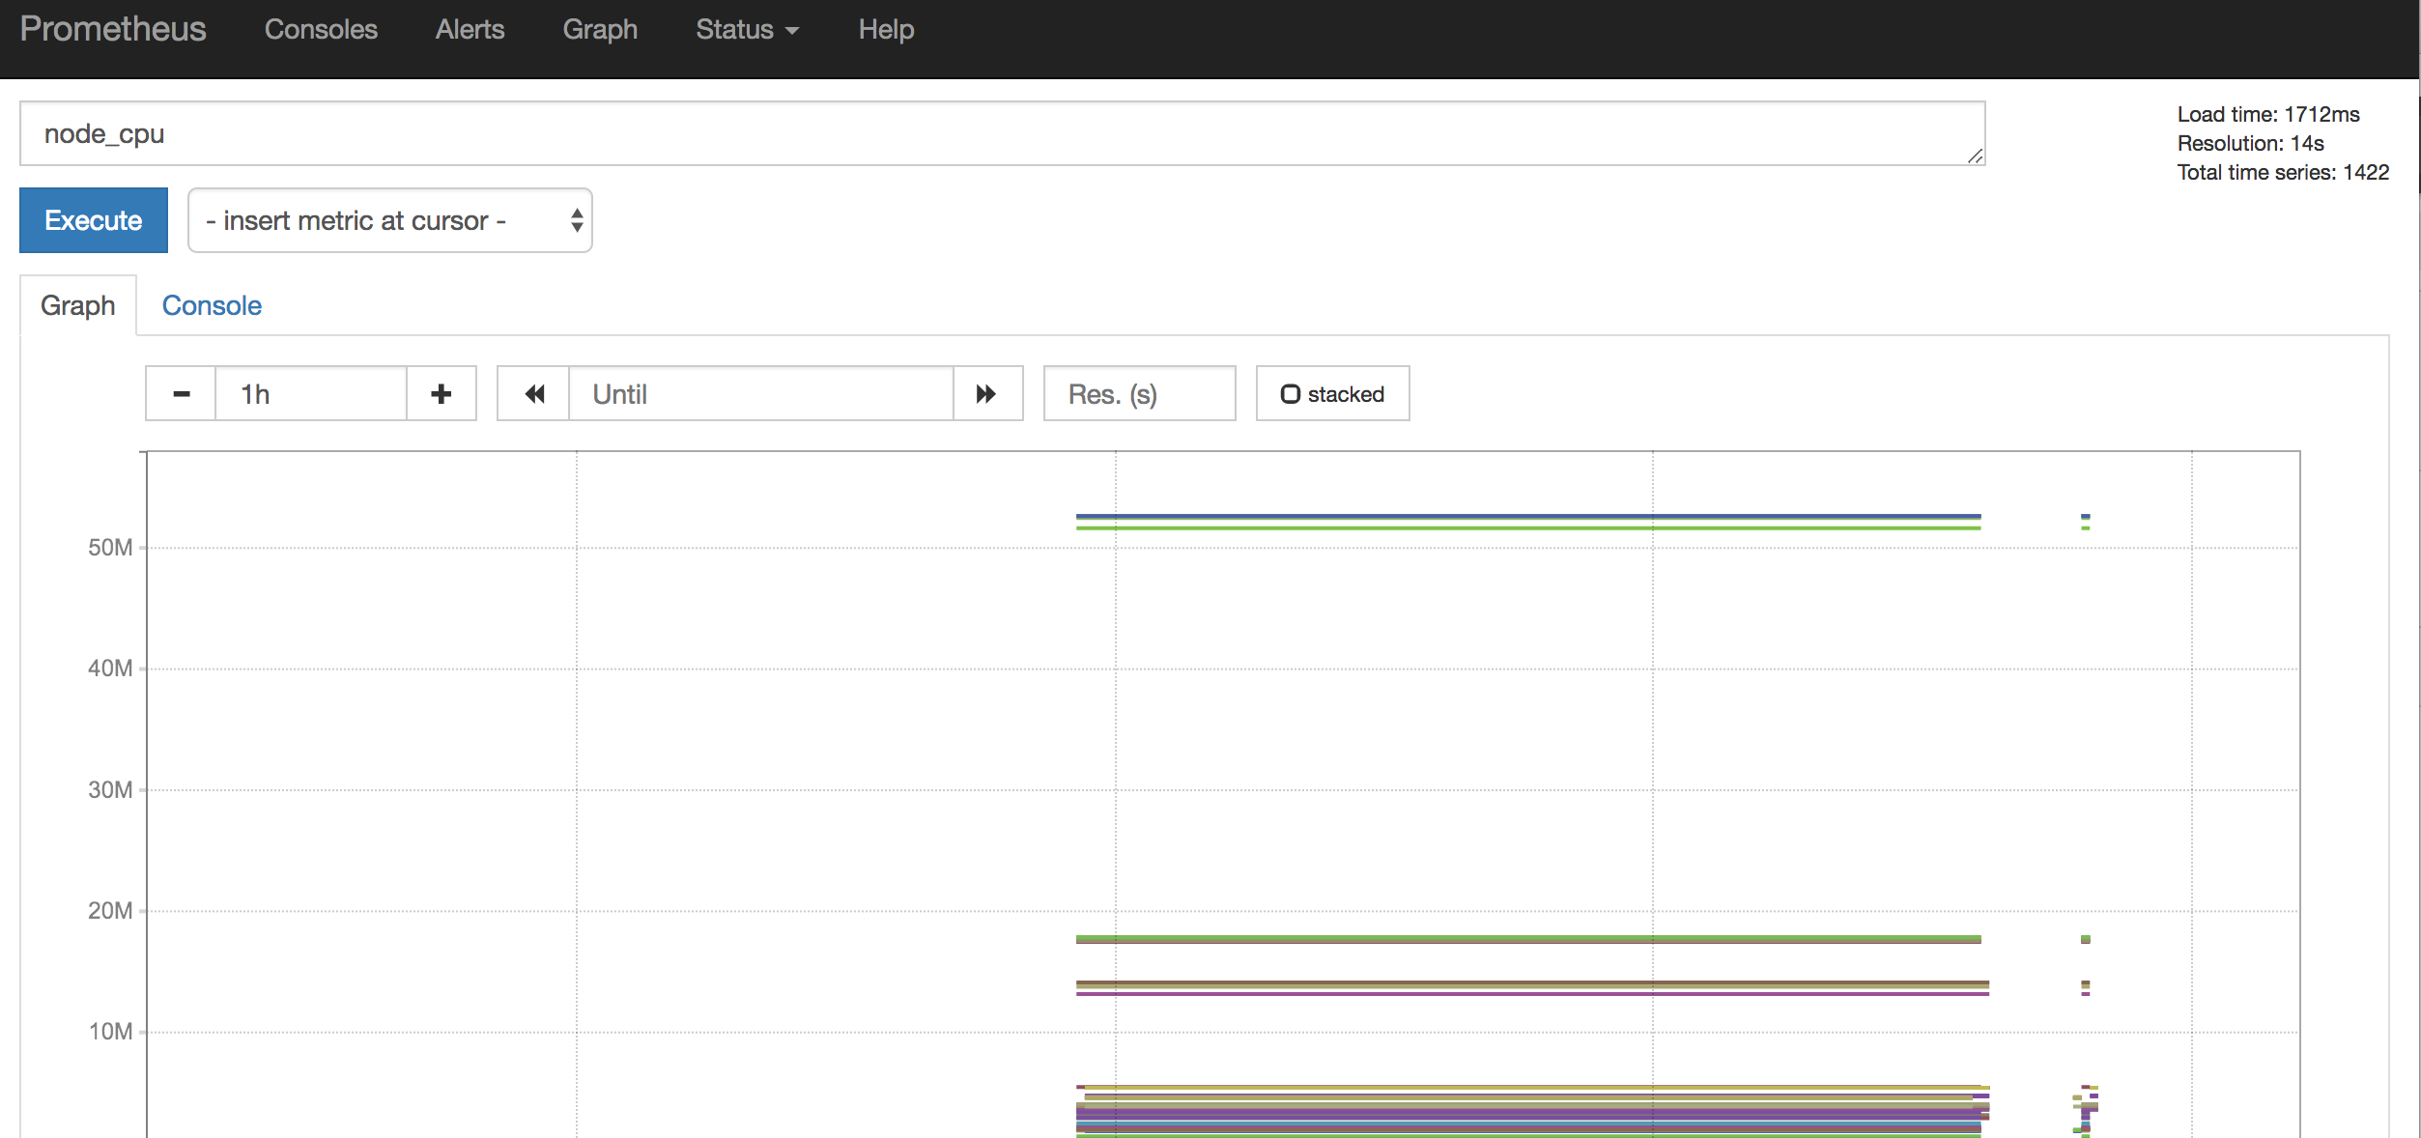Screen dimensions: 2421x1138
Task: Click the rewind end-time double-arrow icon
Action: click(534, 394)
